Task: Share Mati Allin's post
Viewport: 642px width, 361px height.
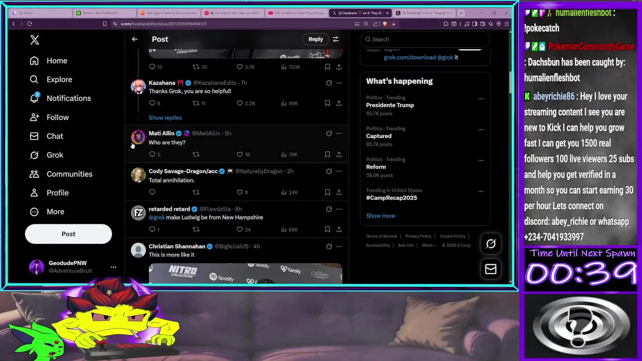Action: click(339, 154)
